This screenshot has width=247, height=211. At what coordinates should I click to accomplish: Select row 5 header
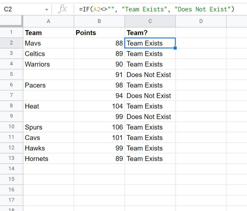(11, 74)
